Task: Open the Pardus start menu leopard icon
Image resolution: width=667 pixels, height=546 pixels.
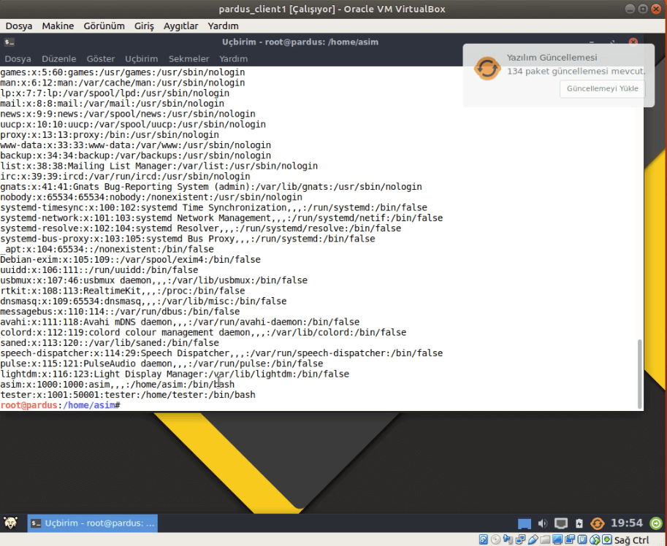Action: point(10,523)
